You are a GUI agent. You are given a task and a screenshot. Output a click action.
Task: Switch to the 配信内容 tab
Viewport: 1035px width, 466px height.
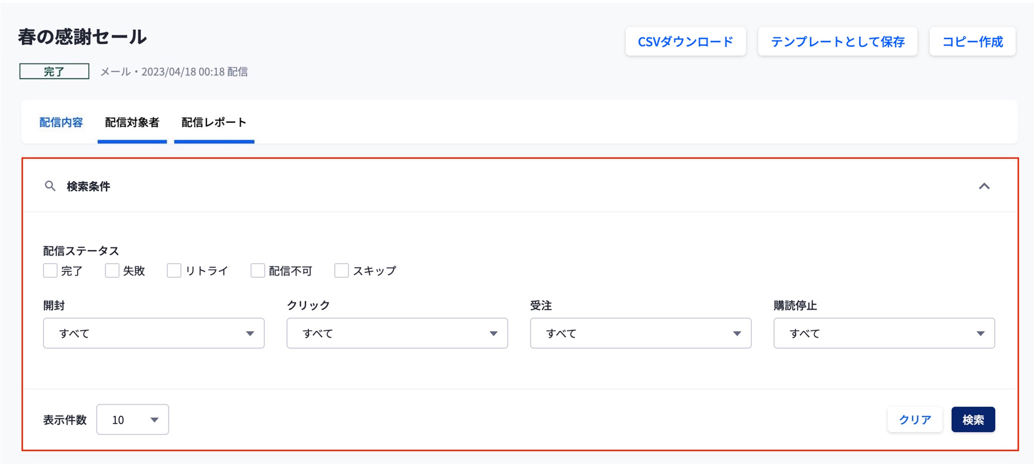61,123
